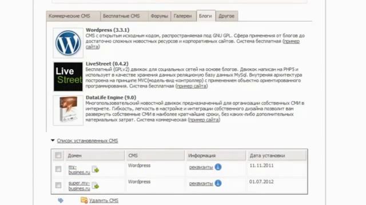Toggle the select-all checkbox in table header
Viewport: 366px width, 205px height.
58,155
